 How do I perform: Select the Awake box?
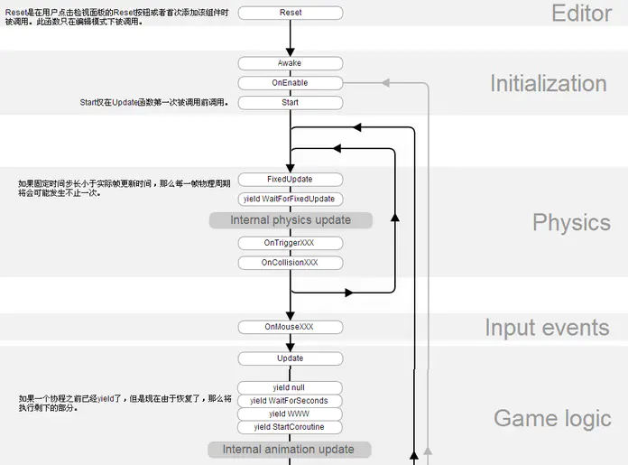[x=291, y=63]
